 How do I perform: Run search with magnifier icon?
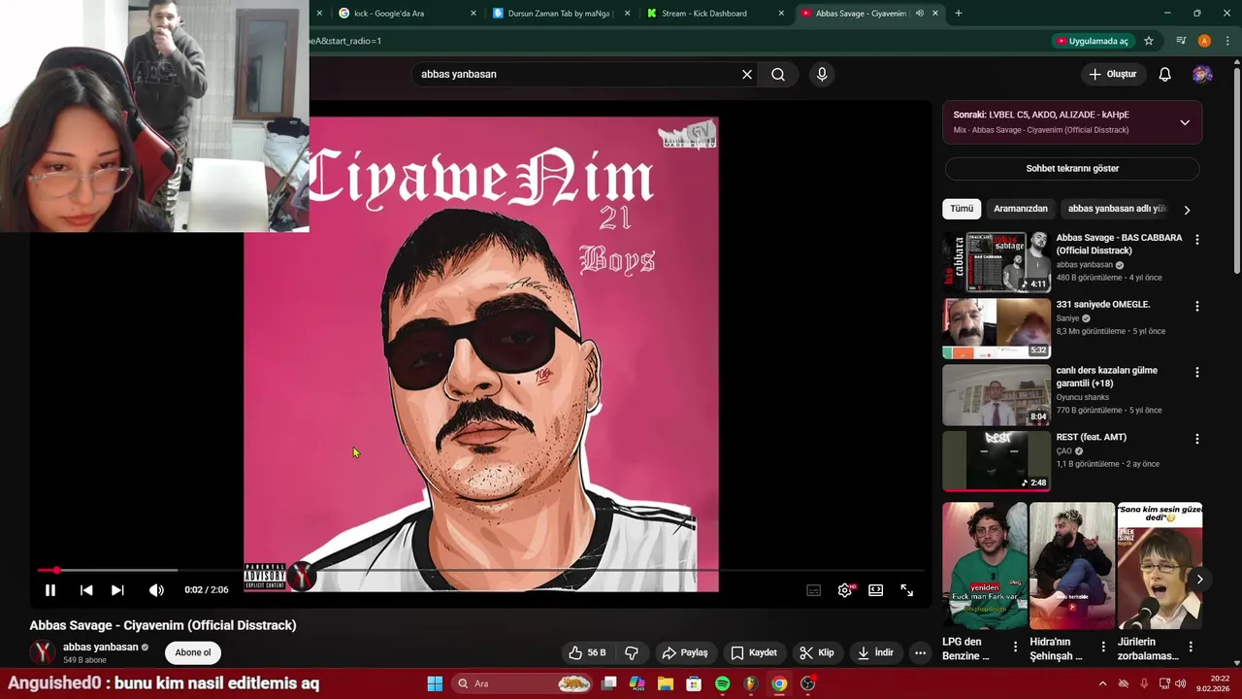778,75
